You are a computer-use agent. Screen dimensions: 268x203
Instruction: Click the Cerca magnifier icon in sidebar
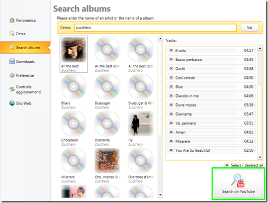click(12, 33)
